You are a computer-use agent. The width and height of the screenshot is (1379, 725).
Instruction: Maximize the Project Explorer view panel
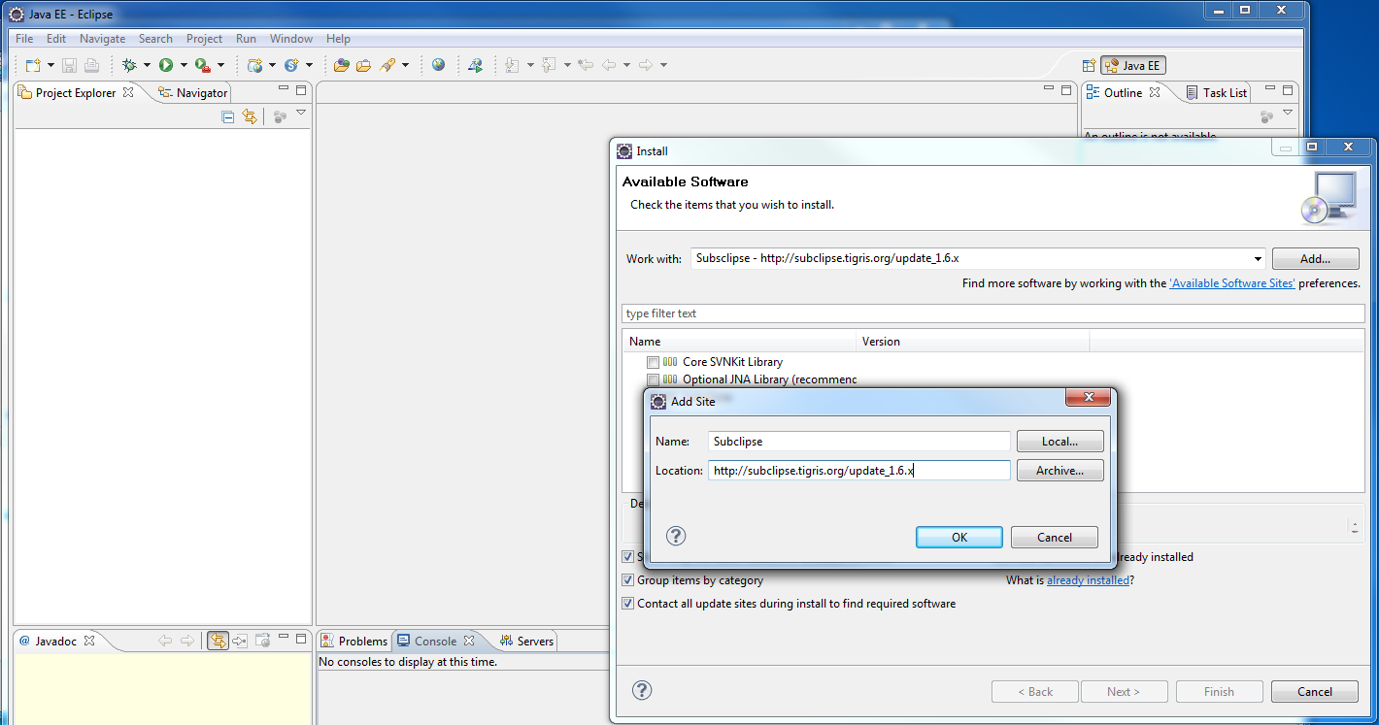point(301,90)
